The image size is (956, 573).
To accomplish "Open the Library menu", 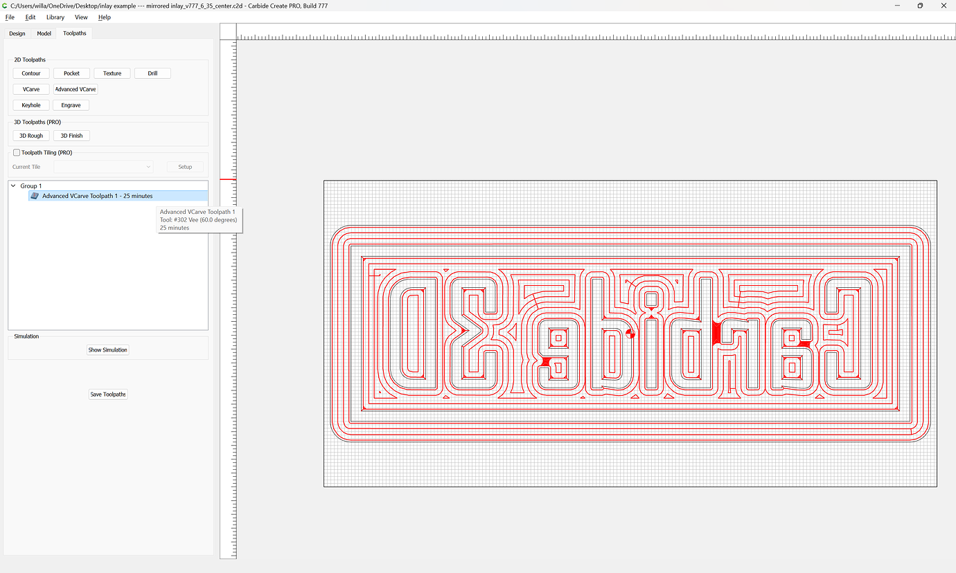I will tap(55, 17).
